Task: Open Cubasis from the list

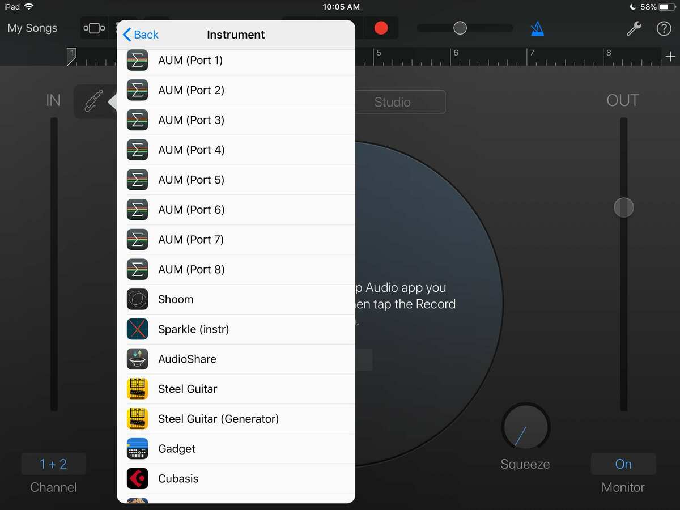Action: coord(178,478)
